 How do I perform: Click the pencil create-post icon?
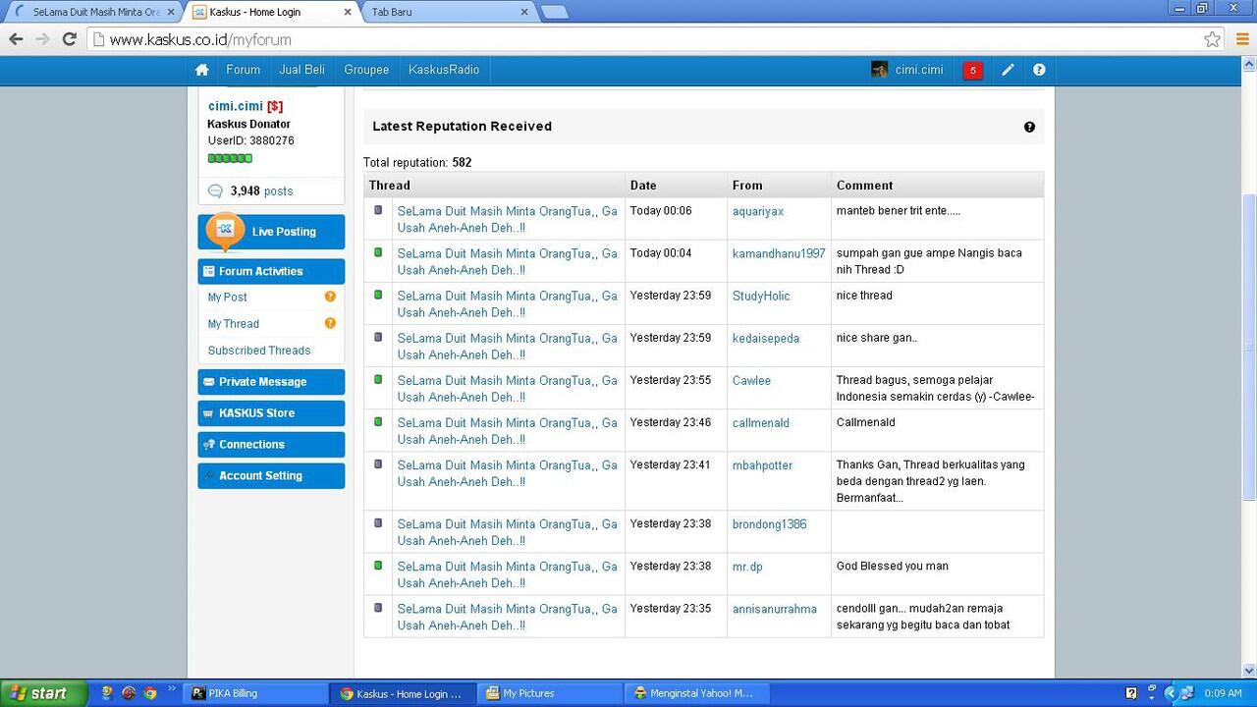(1008, 70)
